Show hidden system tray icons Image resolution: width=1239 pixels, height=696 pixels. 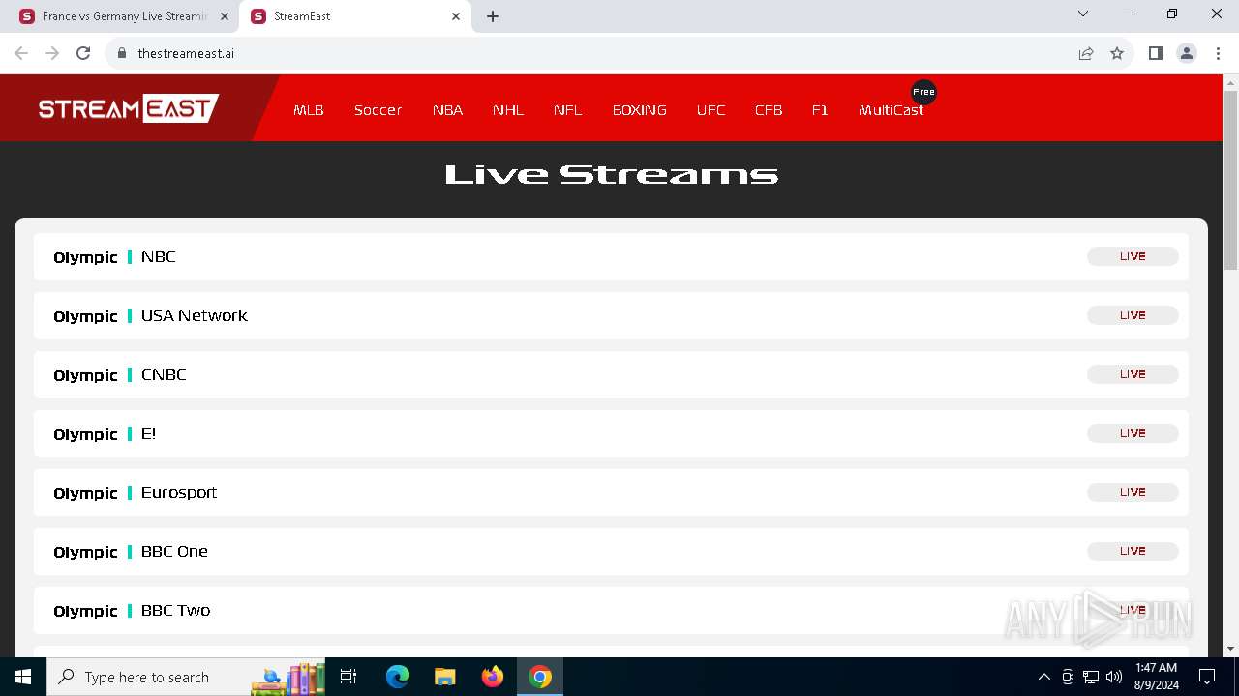(1043, 677)
